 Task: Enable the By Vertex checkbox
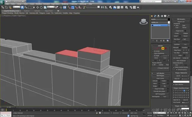coord(153,51)
